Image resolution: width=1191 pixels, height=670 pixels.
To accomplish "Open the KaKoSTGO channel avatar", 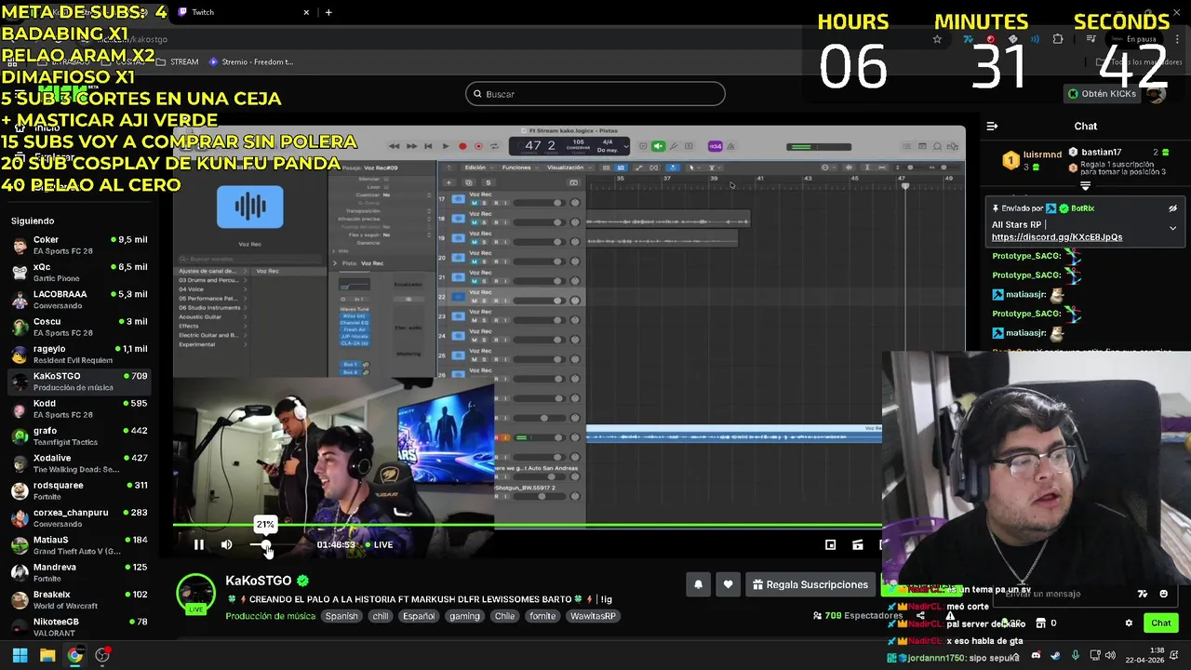I will coord(196,594).
